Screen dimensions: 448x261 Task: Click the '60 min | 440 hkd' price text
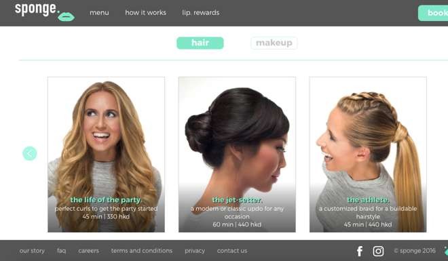pyautogui.click(x=237, y=224)
